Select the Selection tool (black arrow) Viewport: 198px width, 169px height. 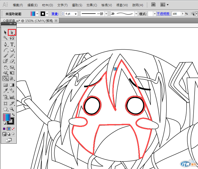click(5, 32)
